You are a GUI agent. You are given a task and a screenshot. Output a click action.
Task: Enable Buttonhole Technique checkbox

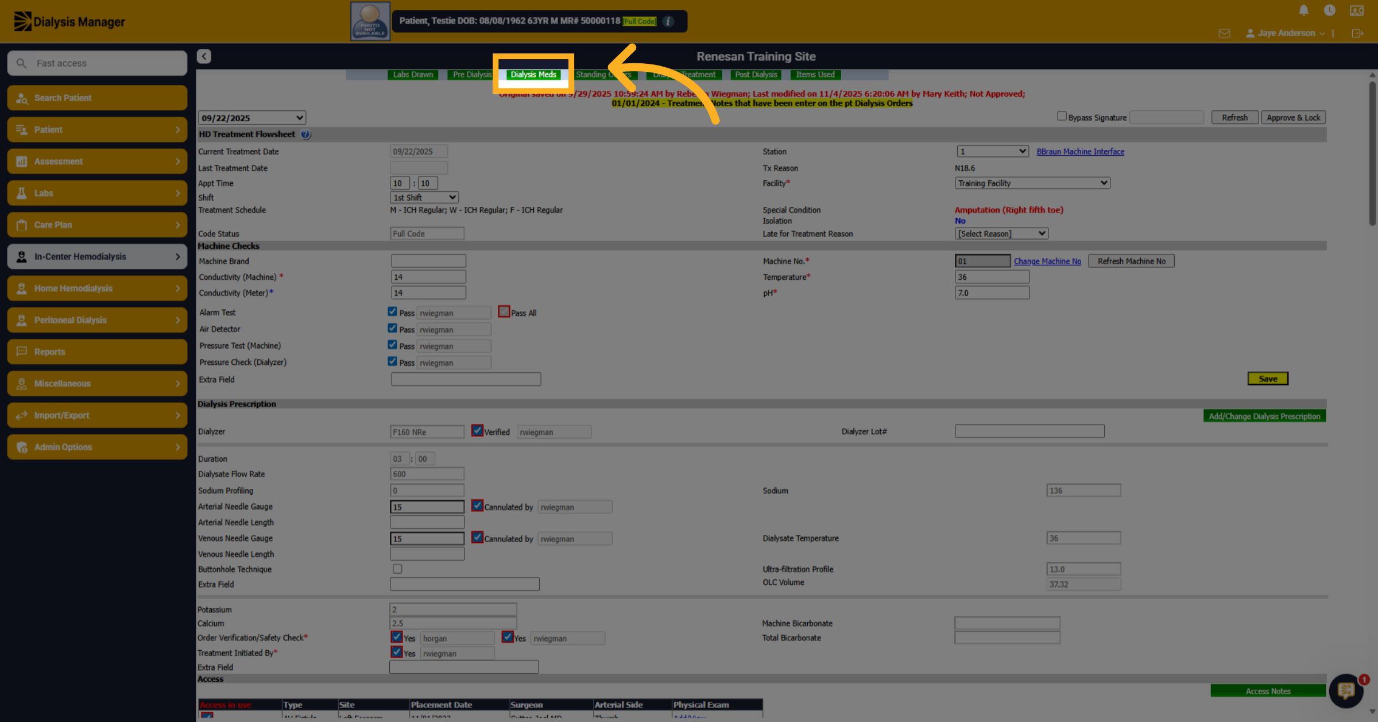click(x=397, y=569)
